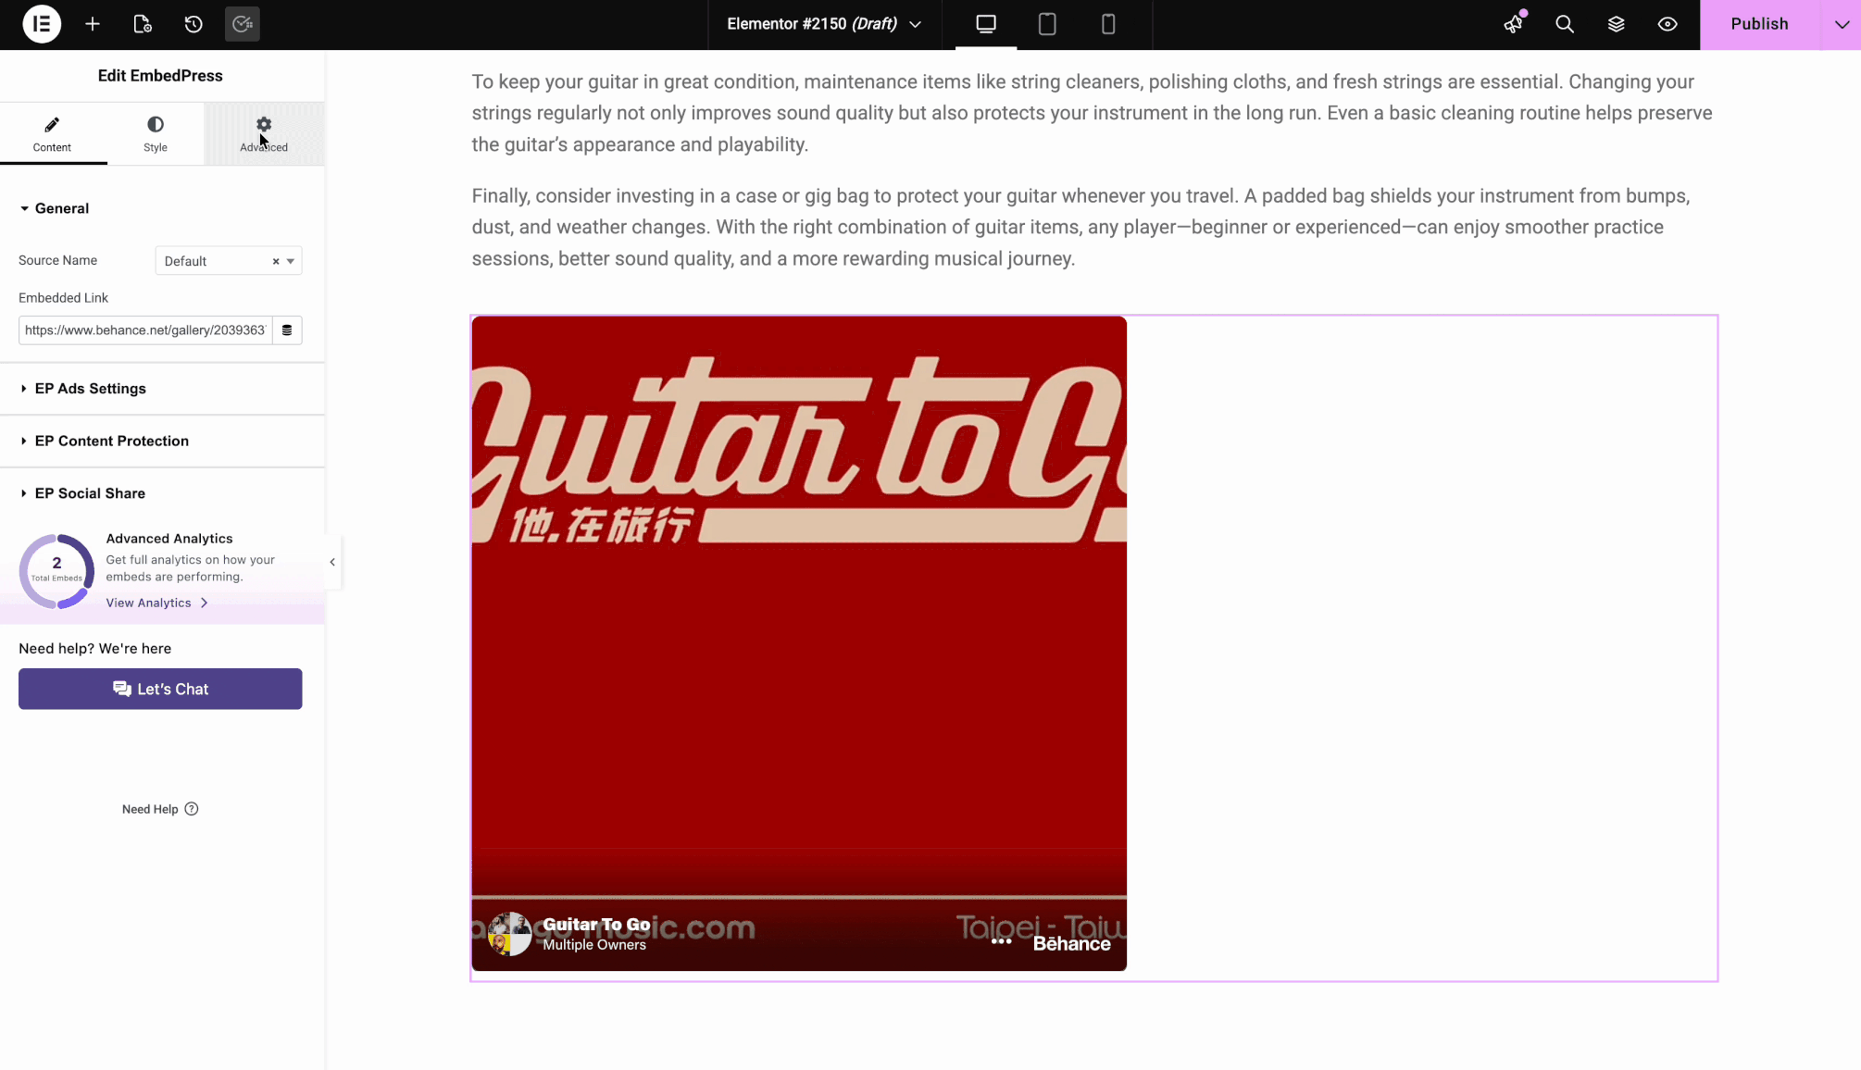Expand EP Content Protection section
This screenshot has height=1070, width=1861.
(162, 442)
